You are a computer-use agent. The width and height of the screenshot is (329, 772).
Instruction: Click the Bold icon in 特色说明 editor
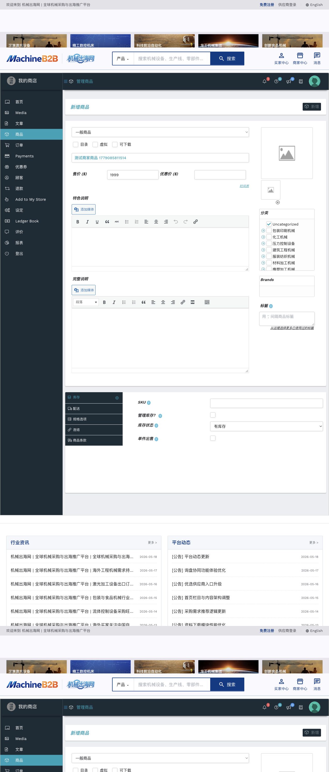click(78, 222)
